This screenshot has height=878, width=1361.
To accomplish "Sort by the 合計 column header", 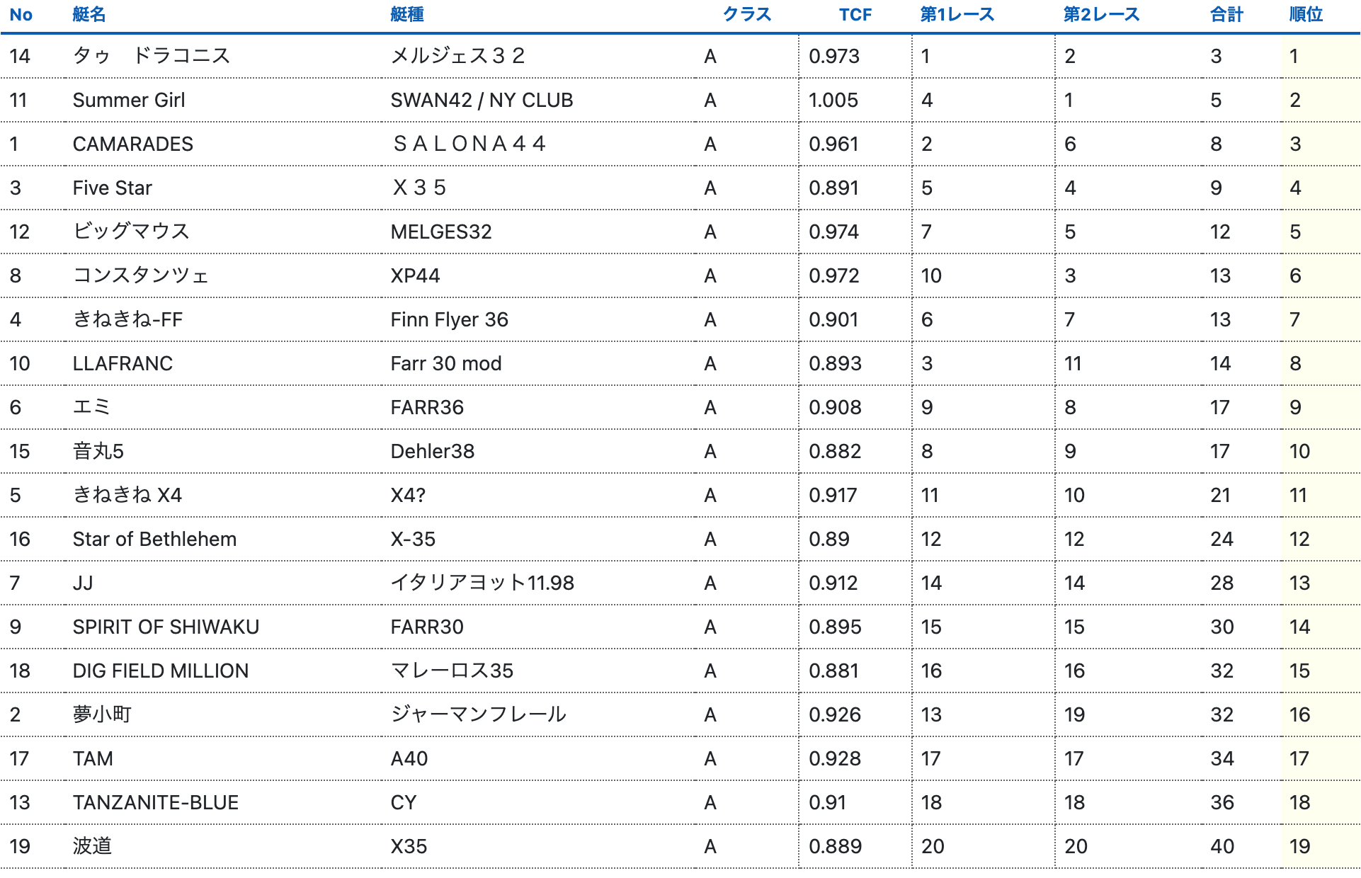I will 1226,15.
